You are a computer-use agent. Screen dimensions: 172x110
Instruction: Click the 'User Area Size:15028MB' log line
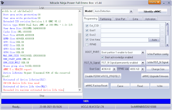coord(24,28)
